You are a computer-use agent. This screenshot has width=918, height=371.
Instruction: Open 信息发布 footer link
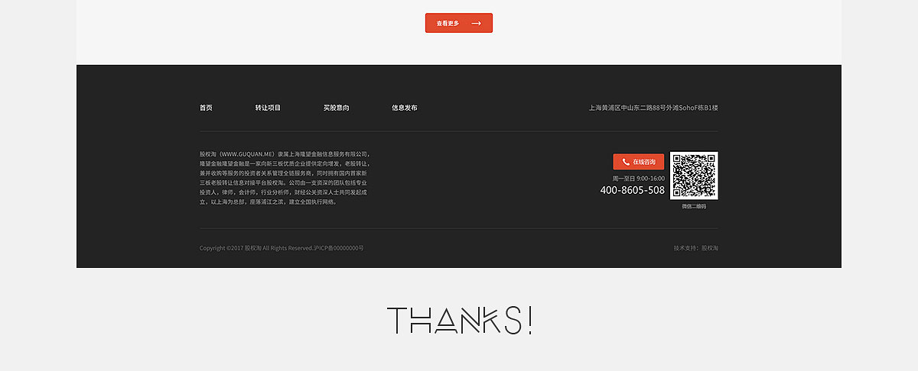tap(405, 108)
